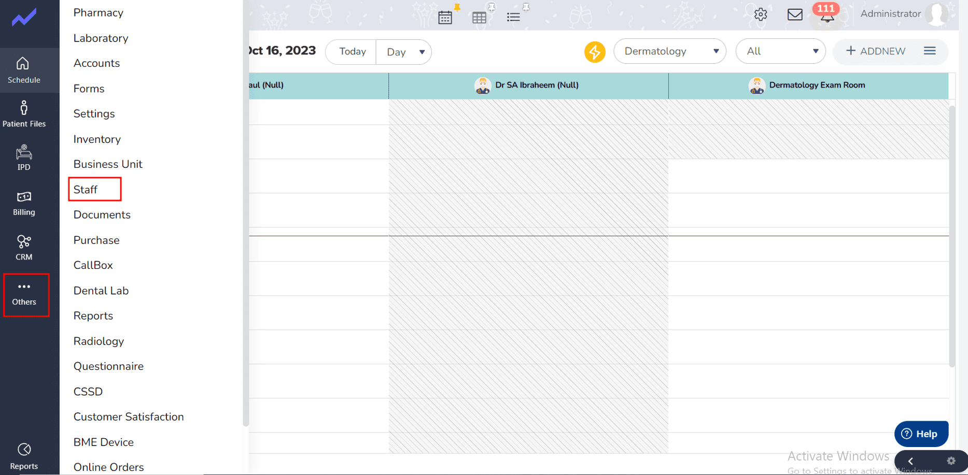
Task: Open Settings menu item
Action: pyautogui.click(x=94, y=114)
